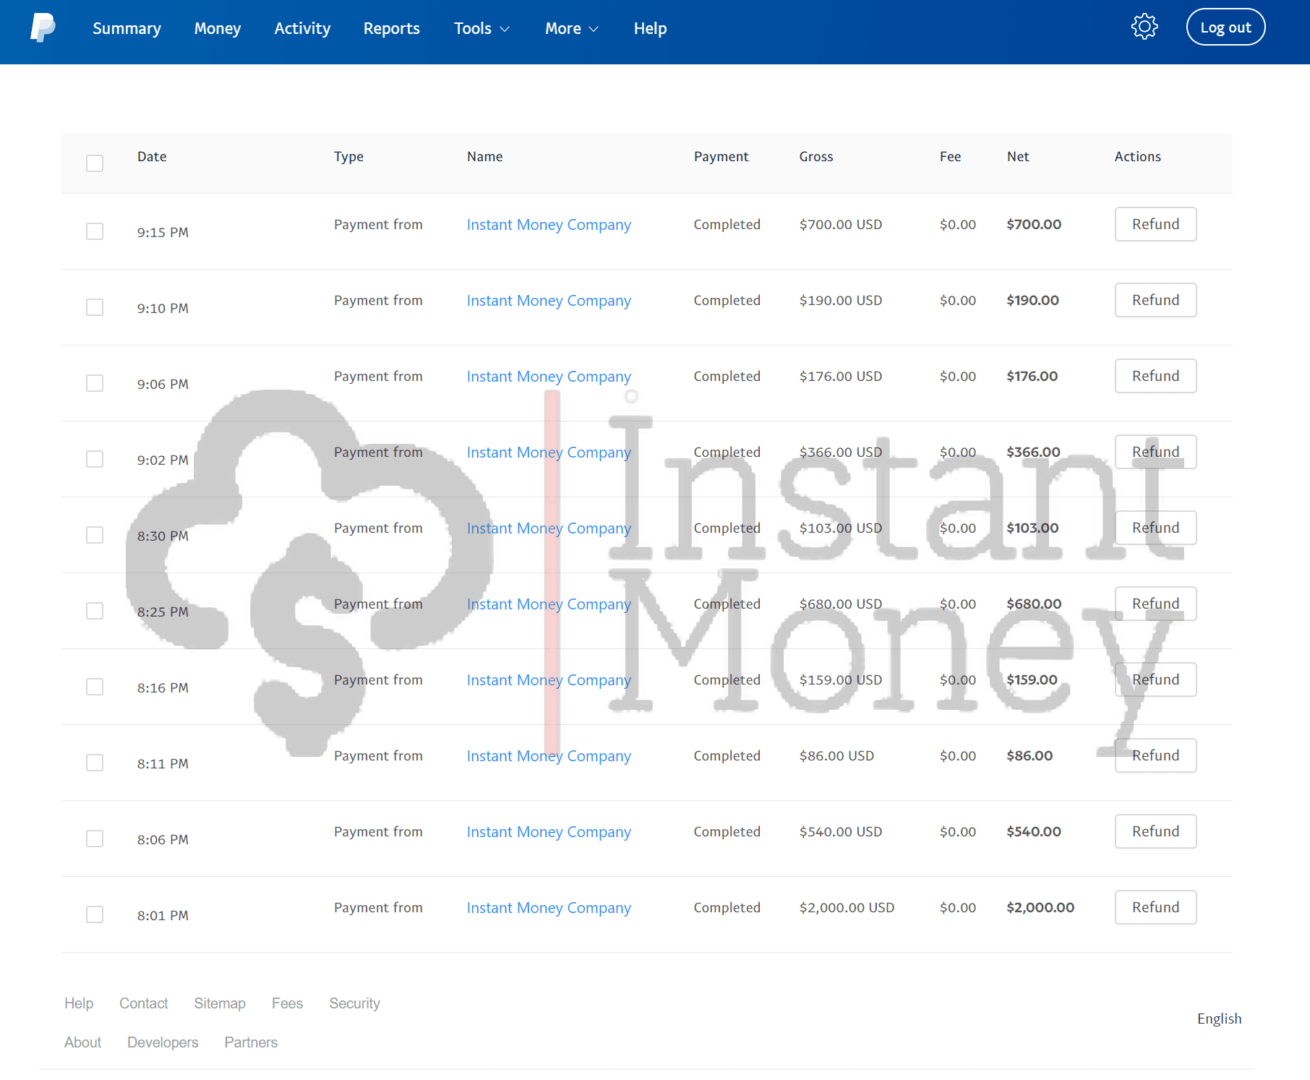This screenshot has height=1080, width=1310.
Task: Switch to the Activity tab
Action: point(302,28)
